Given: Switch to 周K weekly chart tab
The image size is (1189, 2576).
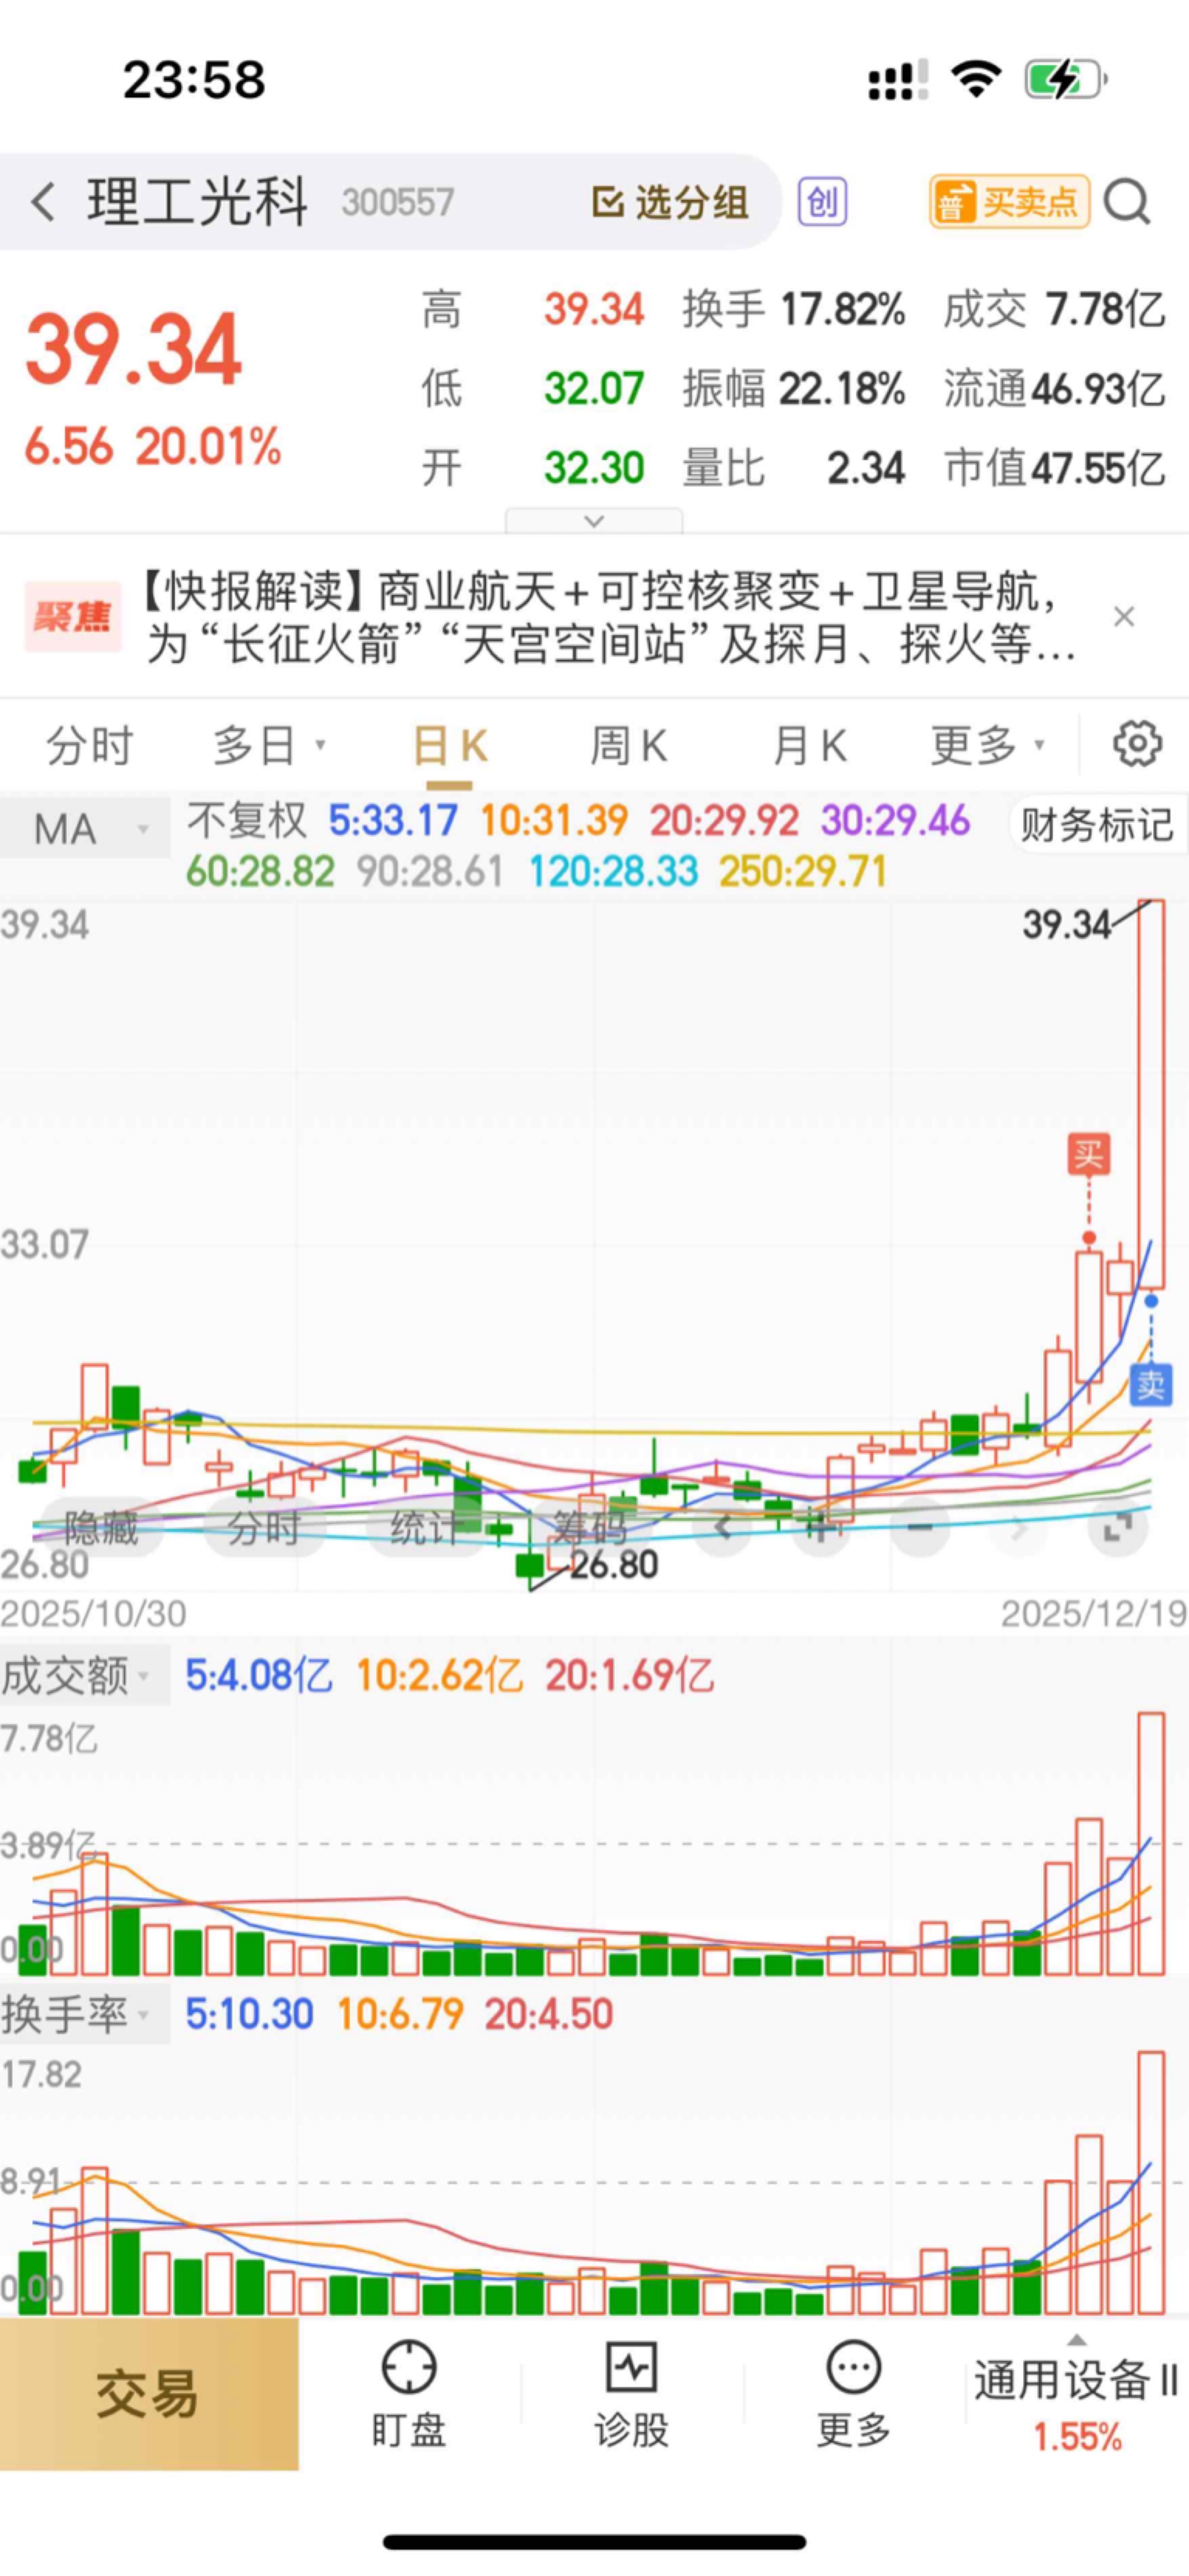Looking at the screenshot, I should [628, 746].
